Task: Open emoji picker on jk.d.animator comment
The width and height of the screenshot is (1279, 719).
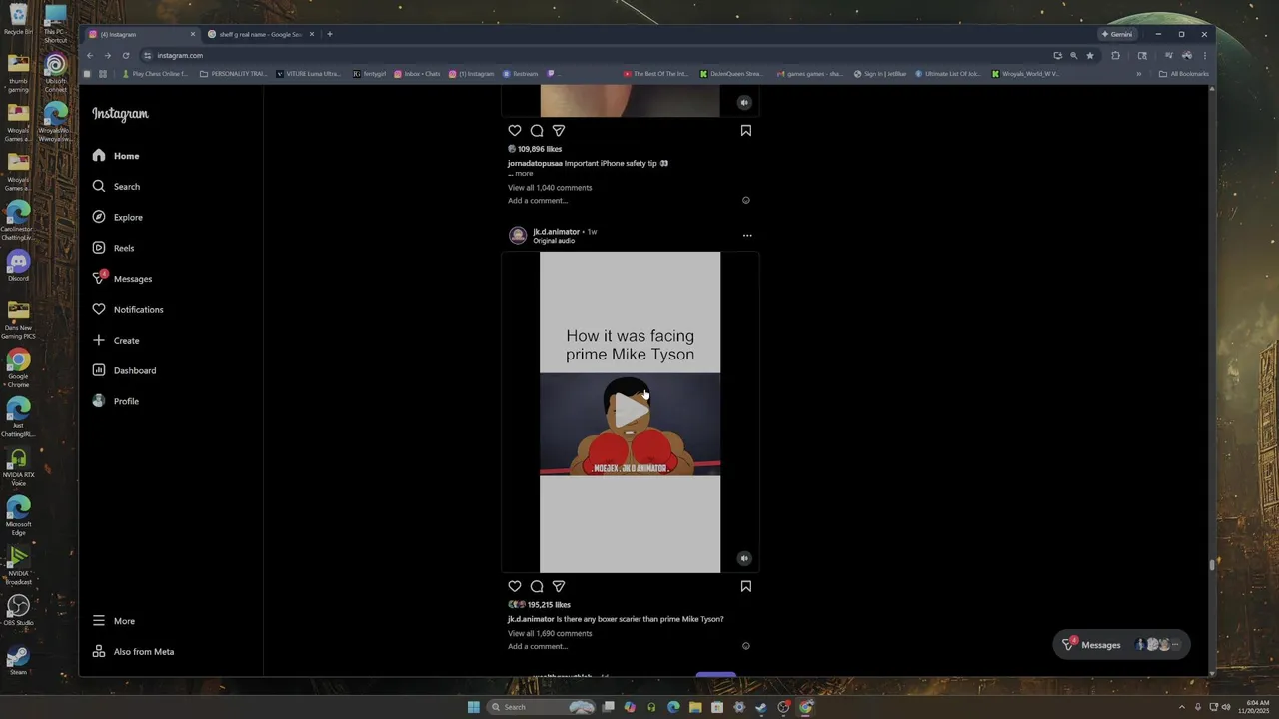Action: point(746,646)
